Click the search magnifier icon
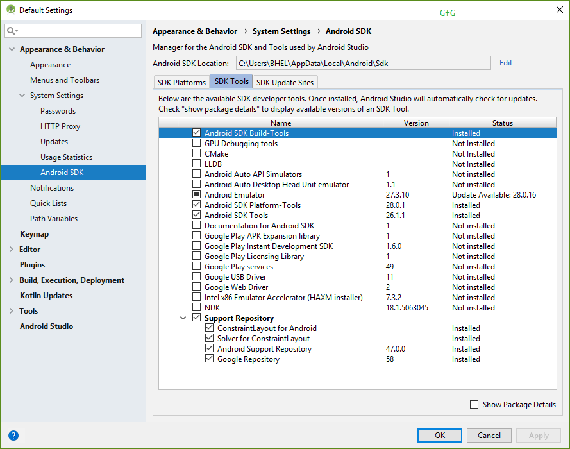The image size is (570, 449). tap(11, 31)
